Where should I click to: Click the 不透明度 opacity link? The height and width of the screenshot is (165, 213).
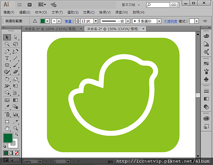(x=170, y=21)
